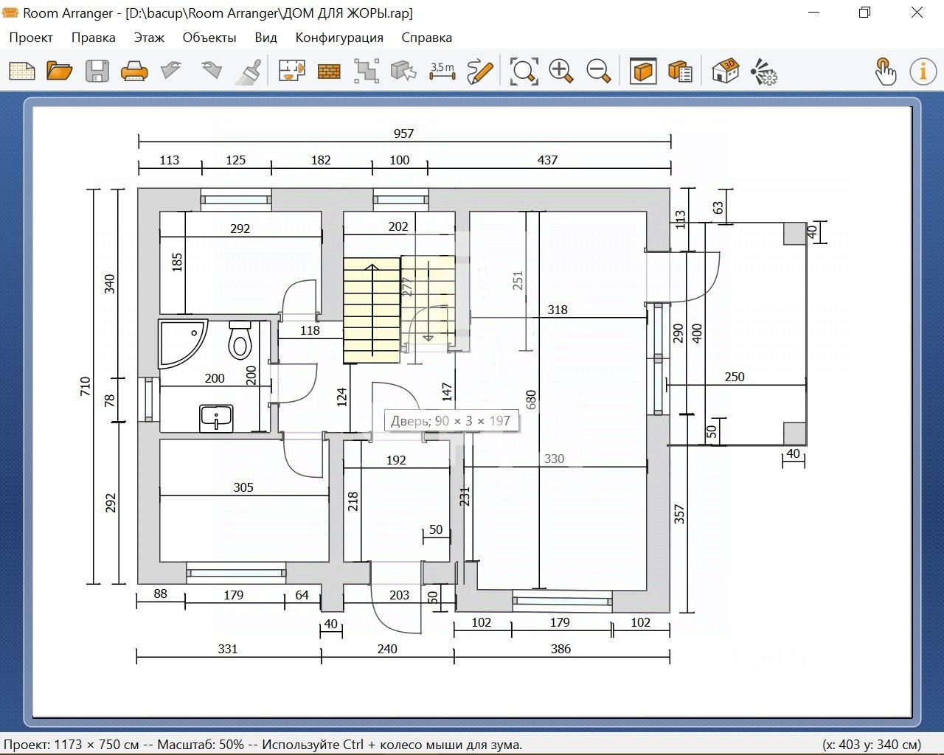944x755 pixels.
Task: Select the pencil draw line tool
Action: [x=480, y=72]
